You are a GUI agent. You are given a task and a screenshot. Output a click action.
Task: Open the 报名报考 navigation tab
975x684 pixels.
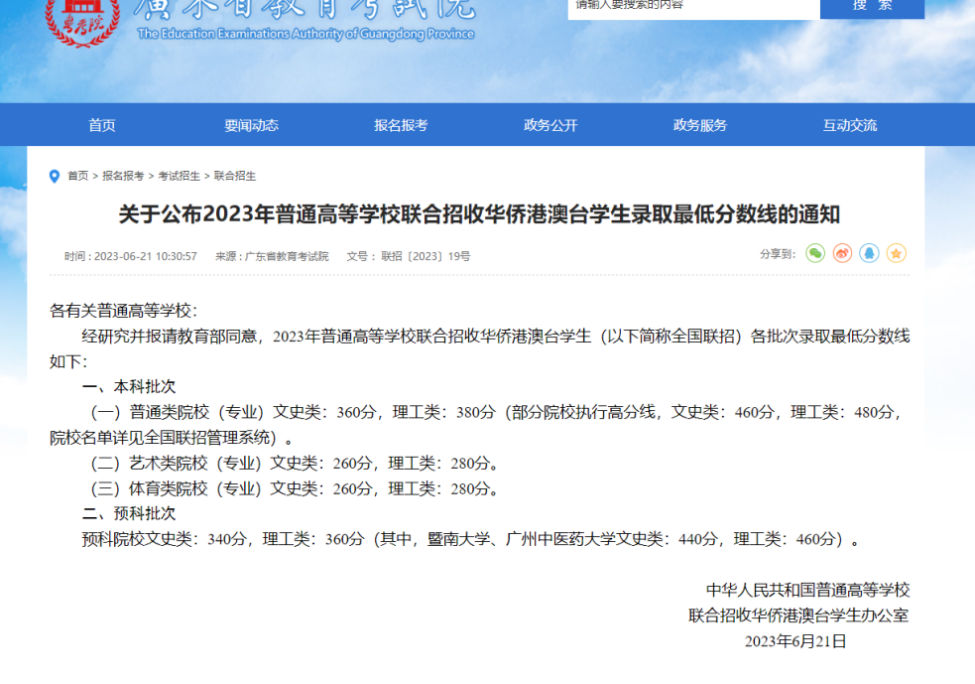(x=402, y=124)
